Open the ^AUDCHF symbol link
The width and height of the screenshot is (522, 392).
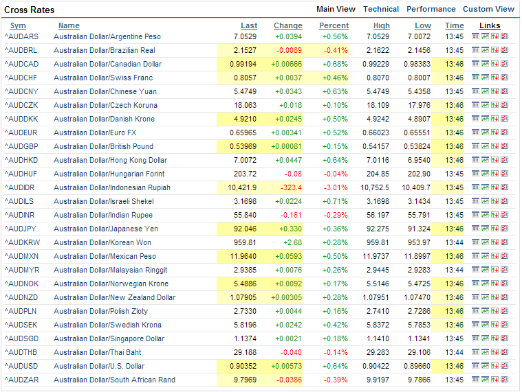[x=23, y=78]
